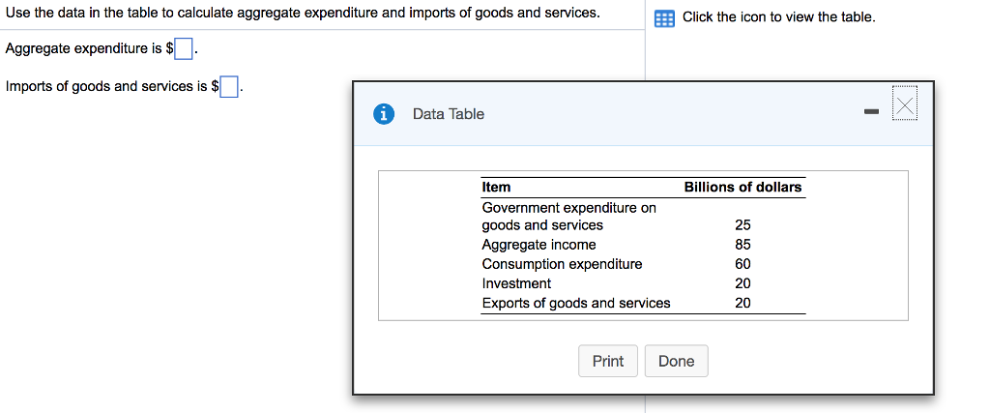Close the Data Table popup with X

coord(904,105)
